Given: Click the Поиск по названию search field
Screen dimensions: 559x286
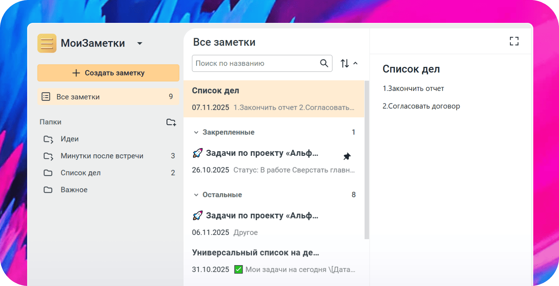Looking at the screenshot, I should [x=256, y=63].
